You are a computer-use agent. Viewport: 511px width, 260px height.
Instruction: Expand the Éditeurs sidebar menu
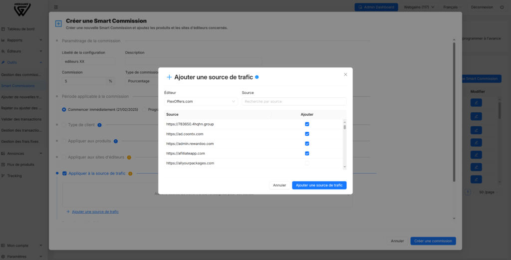point(41,51)
